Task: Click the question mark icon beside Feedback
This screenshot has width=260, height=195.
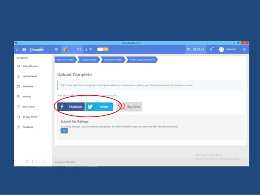Action: click(x=18, y=127)
